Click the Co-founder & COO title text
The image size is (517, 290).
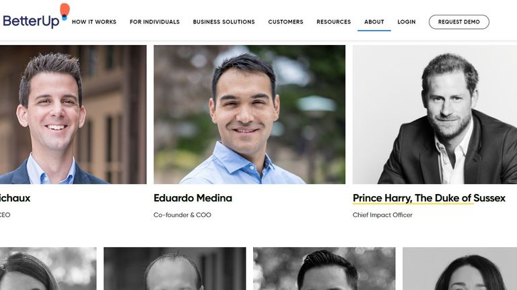(182, 215)
